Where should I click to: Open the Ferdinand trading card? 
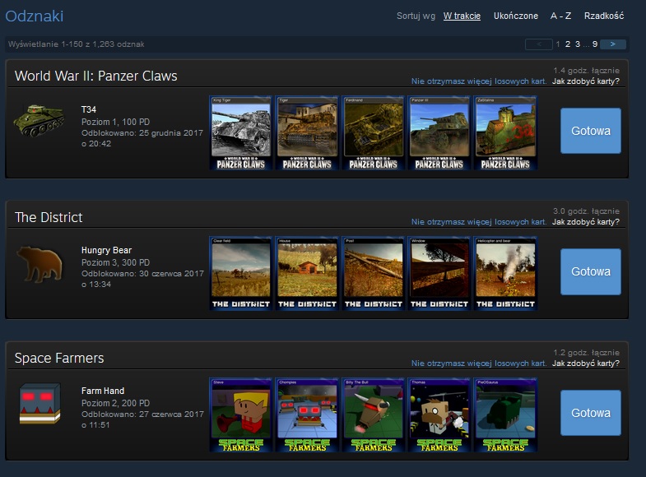click(374, 133)
